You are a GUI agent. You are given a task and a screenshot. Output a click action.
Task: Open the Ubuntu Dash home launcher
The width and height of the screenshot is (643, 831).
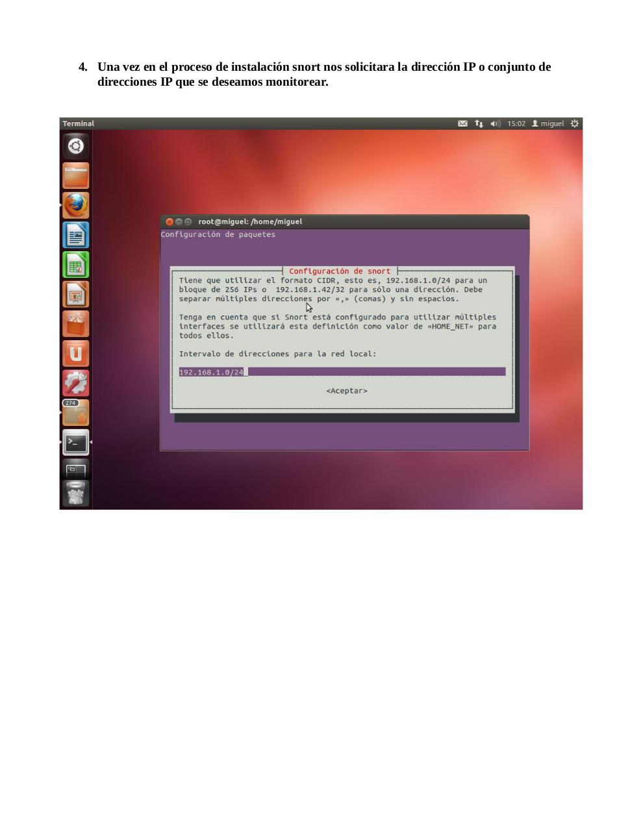76,146
